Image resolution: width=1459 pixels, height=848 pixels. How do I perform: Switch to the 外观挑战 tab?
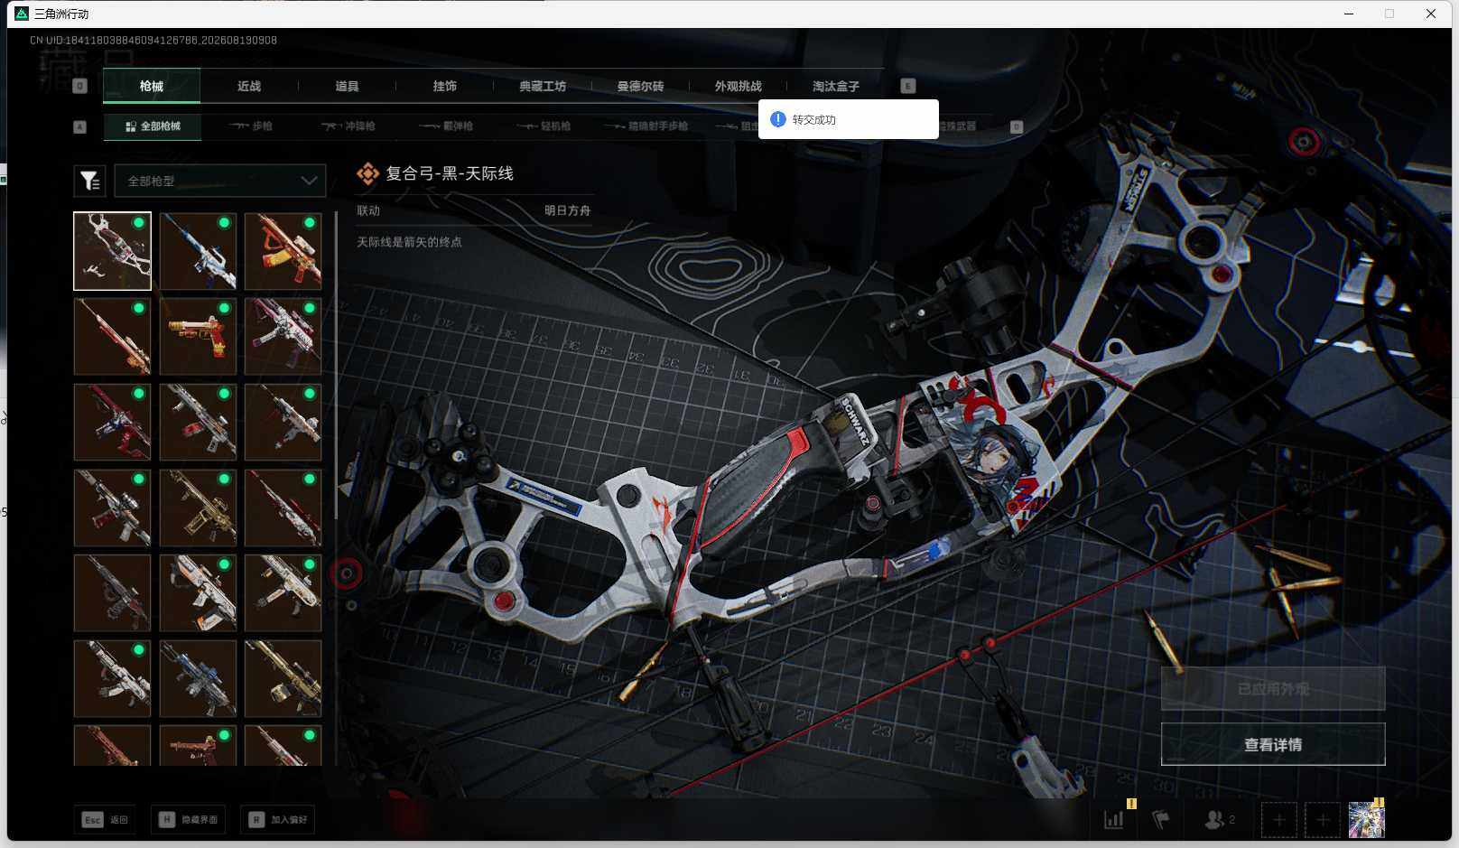pyautogui.click(x=738, y=86)
